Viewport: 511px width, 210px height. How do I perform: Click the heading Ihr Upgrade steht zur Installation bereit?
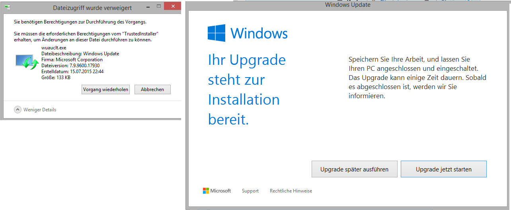tap(247, 89)
